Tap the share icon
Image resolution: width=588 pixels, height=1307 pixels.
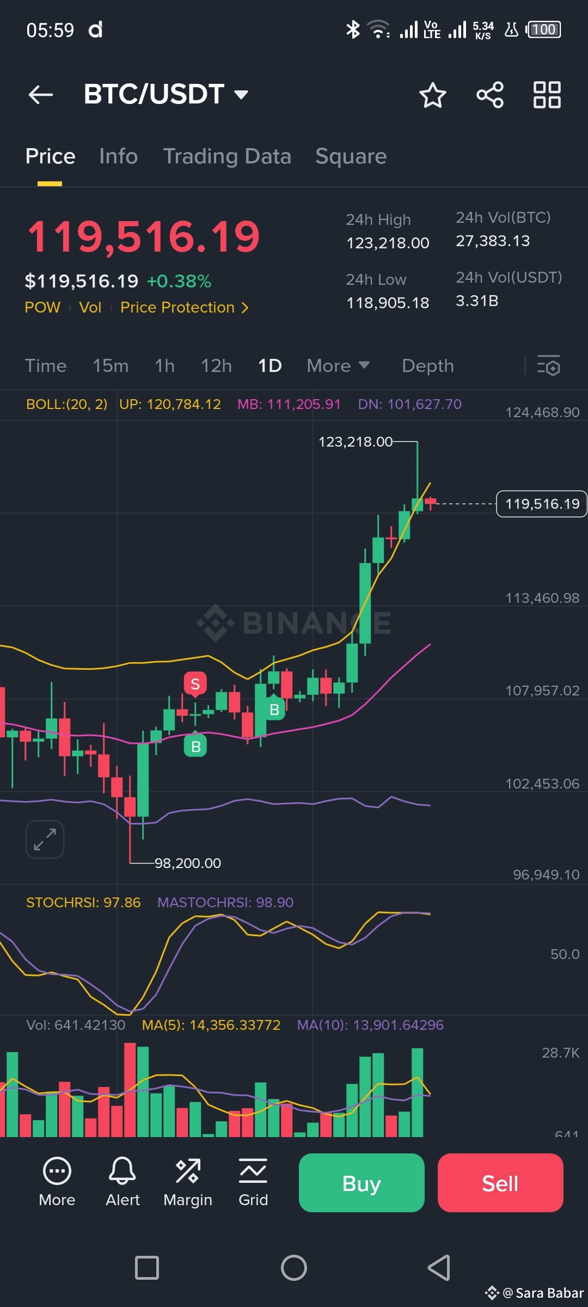pyautogui.click(x=490, y=95)
